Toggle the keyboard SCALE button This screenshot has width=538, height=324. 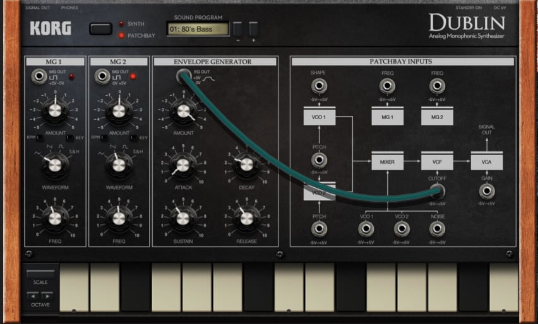point(40,274)
